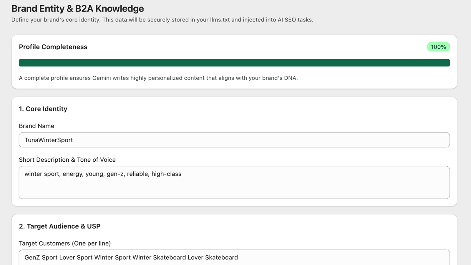The height and width of the screenshot is (265, 471).
Task: Click the Profile Completeness progress bar
Action: click(x=234, y=63)
